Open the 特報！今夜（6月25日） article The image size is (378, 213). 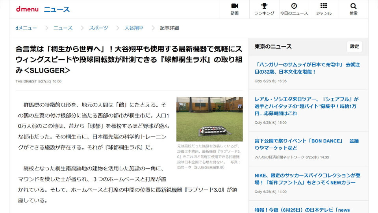click(x=302, y=210)
